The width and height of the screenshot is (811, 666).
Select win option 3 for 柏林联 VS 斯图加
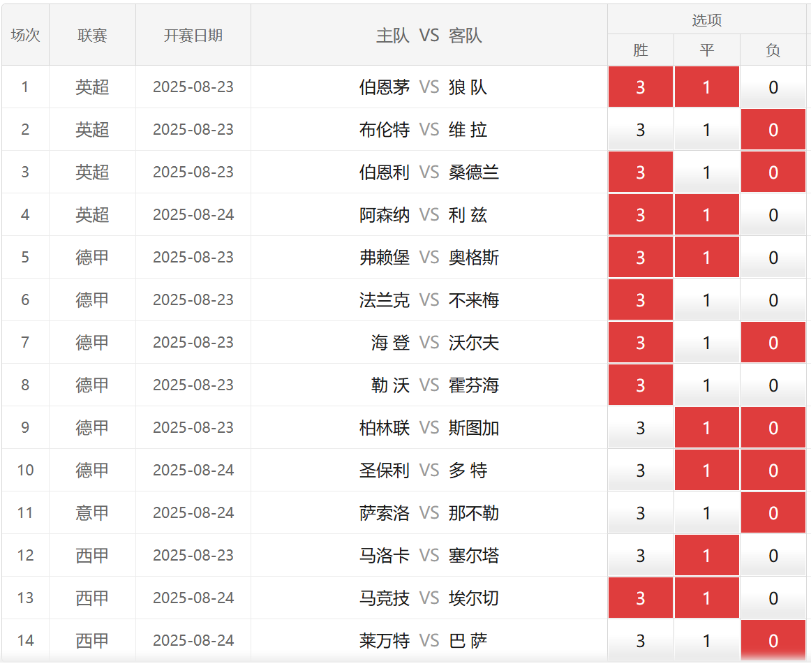640,427
